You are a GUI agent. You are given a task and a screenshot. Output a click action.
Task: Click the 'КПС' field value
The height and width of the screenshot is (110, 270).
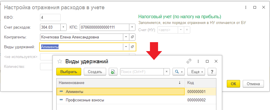point(104,27)
